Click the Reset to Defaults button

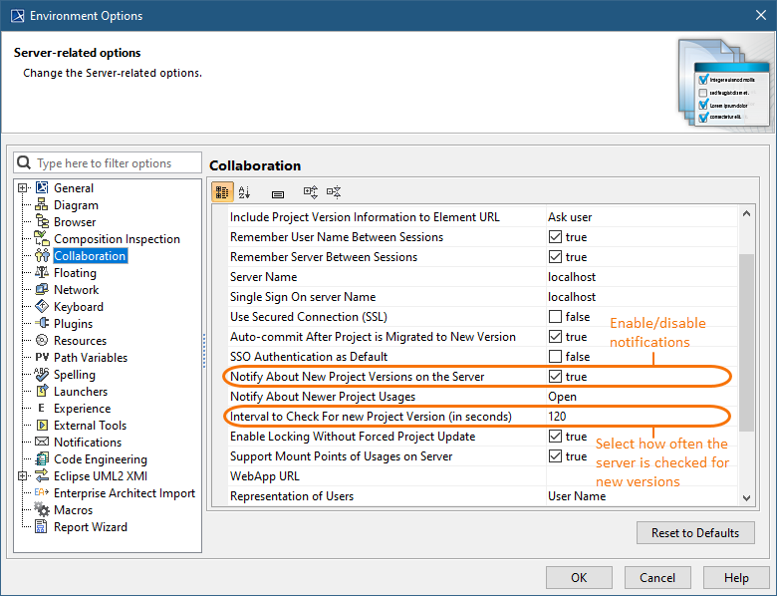pos(694,532)
